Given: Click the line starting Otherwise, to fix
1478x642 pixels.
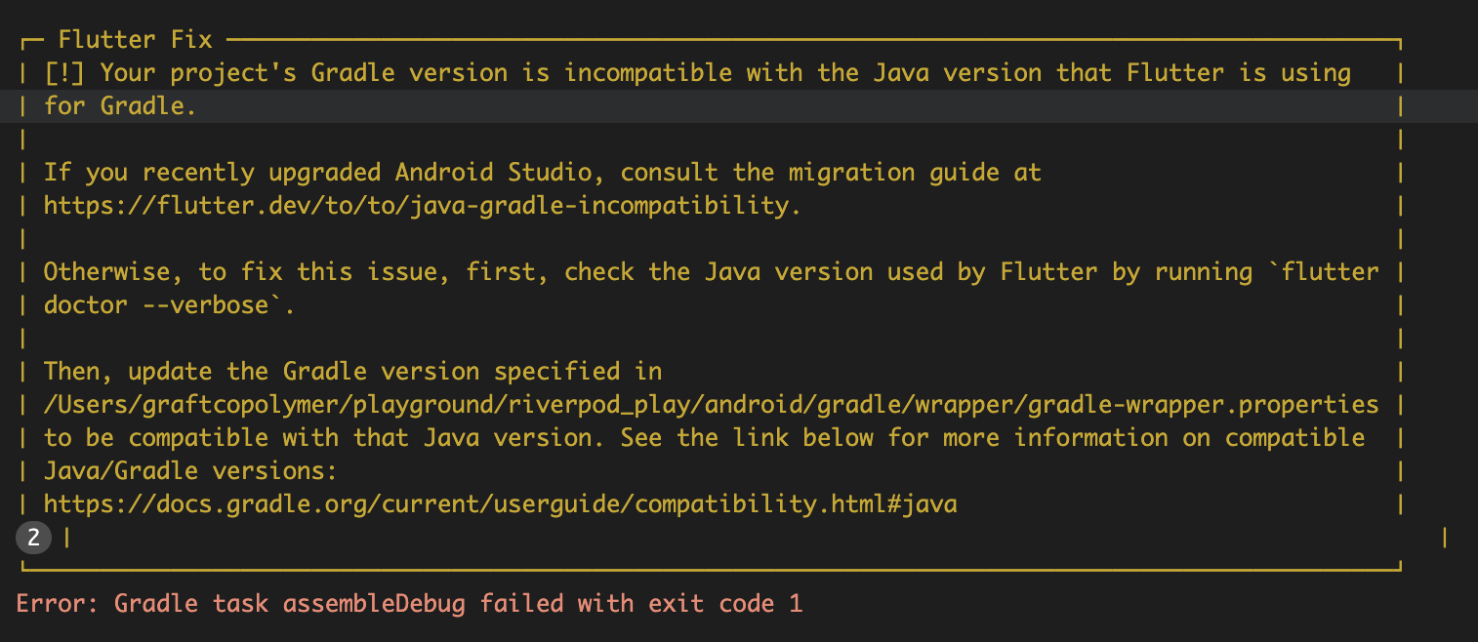Looking at the screenshot, I should point(712,272).
